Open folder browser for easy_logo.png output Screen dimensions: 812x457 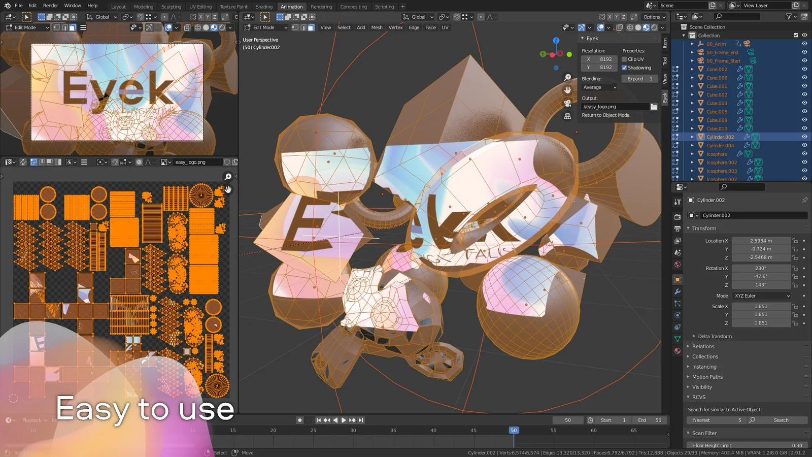click(654, 107)
